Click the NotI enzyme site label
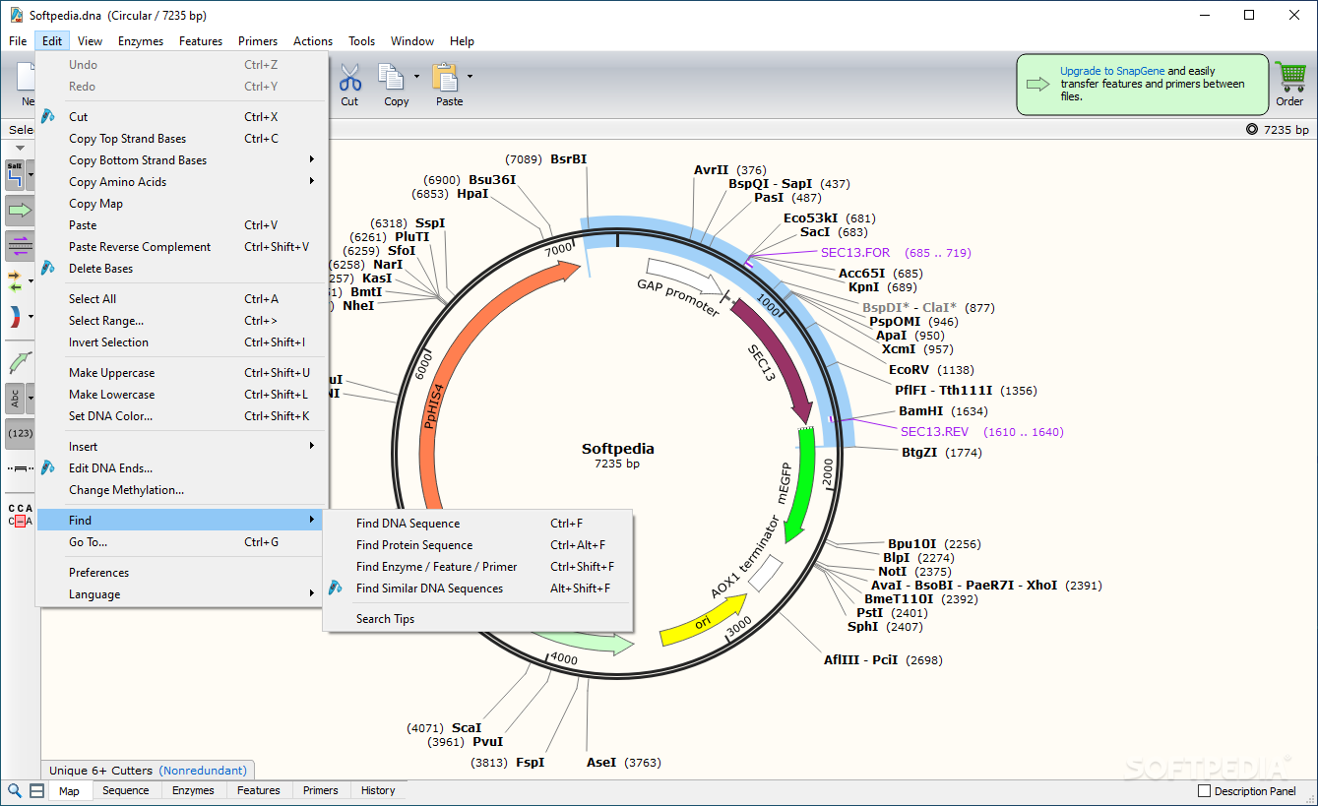 (x=893, y=572)
